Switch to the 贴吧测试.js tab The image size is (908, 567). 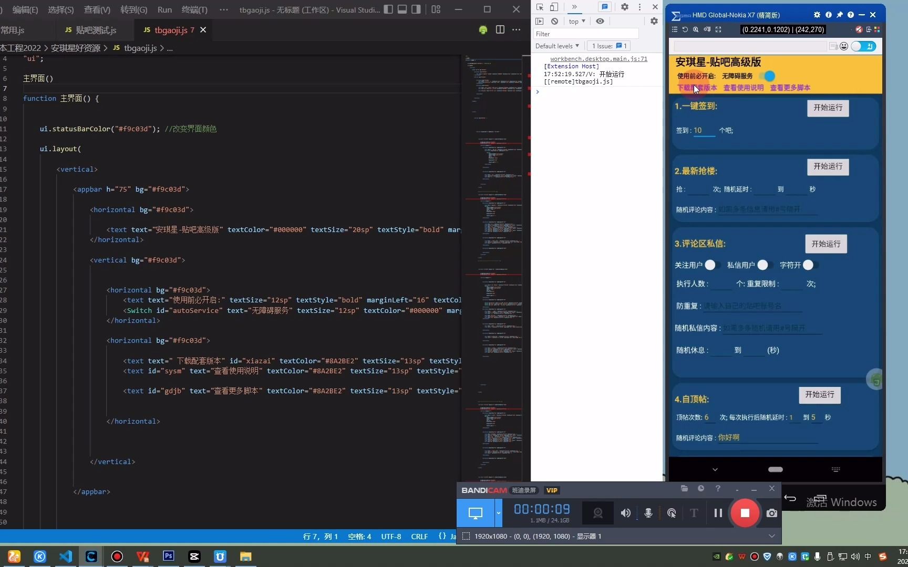(90, 30)
